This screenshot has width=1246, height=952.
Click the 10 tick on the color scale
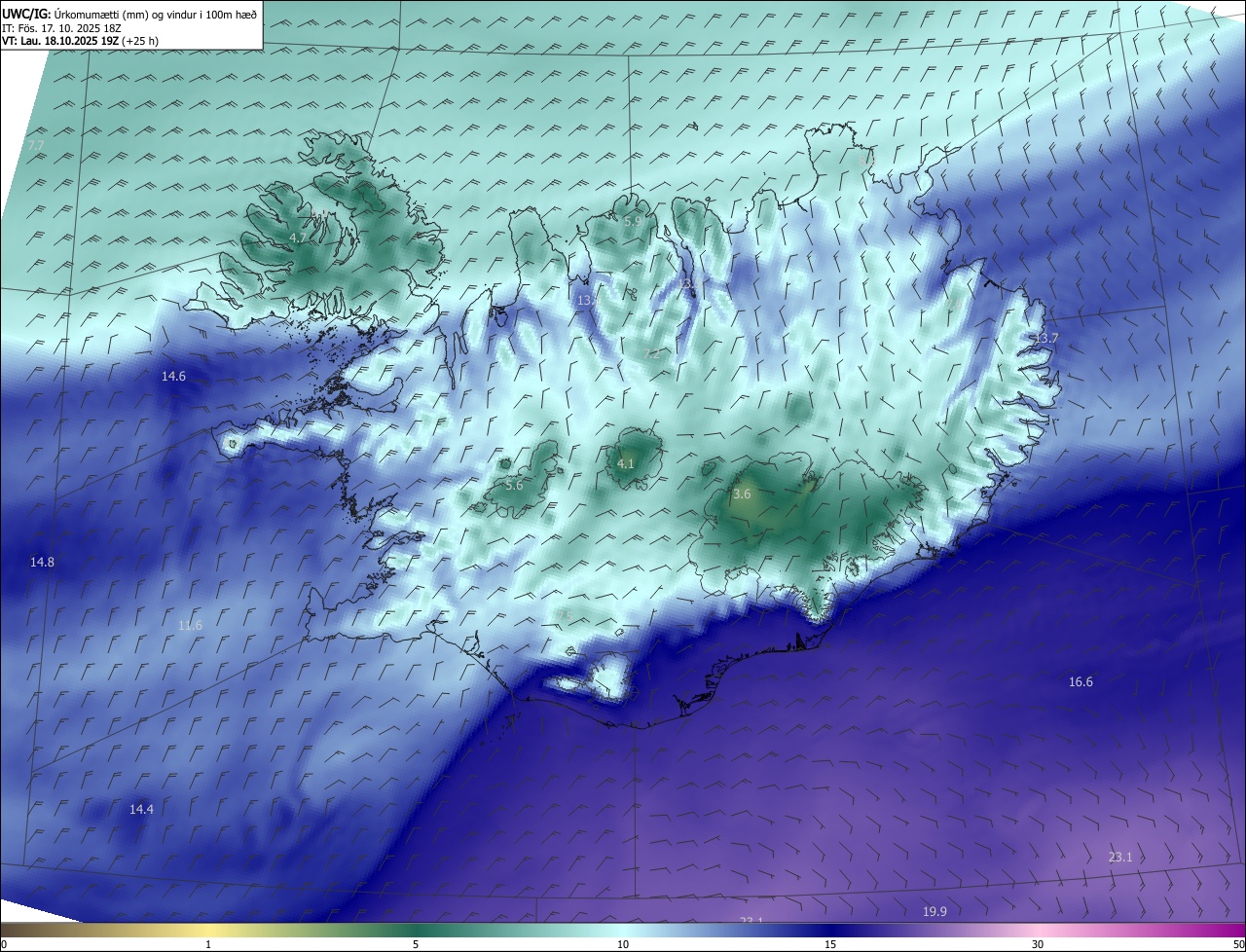(x=622, y=944)
